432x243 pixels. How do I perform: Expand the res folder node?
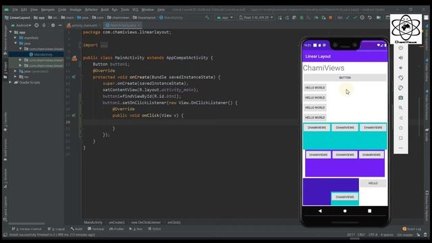(16, 77)
